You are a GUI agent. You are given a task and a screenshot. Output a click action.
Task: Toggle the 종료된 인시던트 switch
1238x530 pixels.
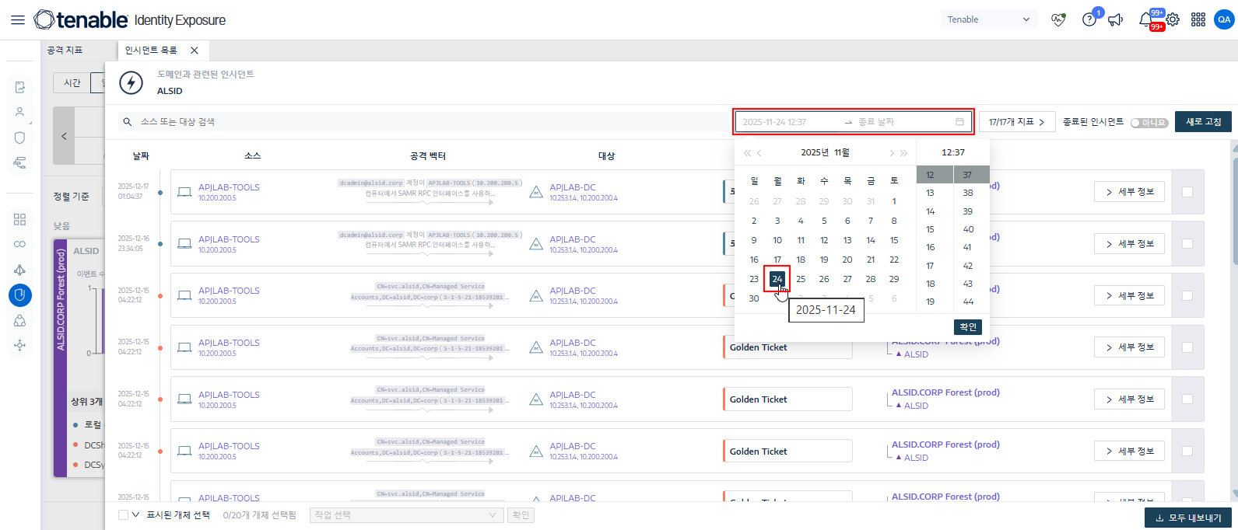coord(1149,123)
